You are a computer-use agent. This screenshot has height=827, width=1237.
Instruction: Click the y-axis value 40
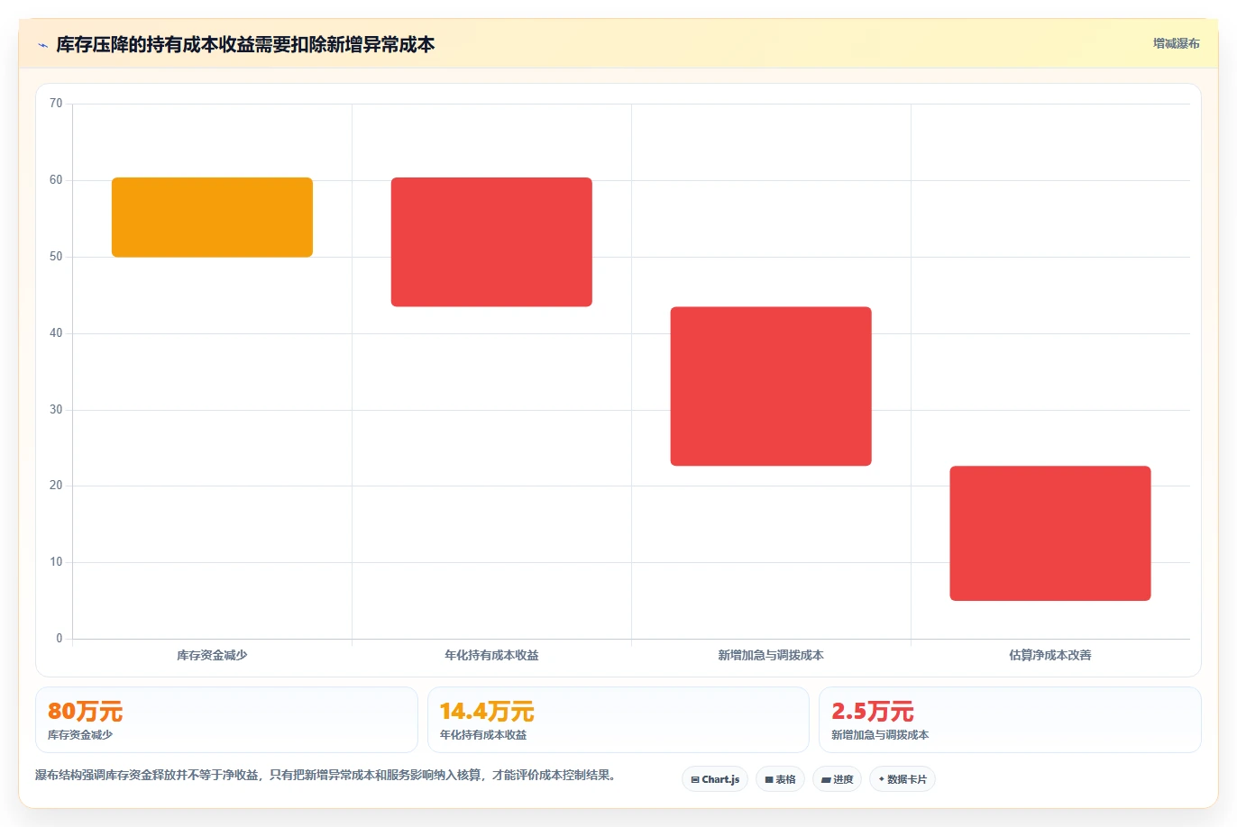point(56,333)
